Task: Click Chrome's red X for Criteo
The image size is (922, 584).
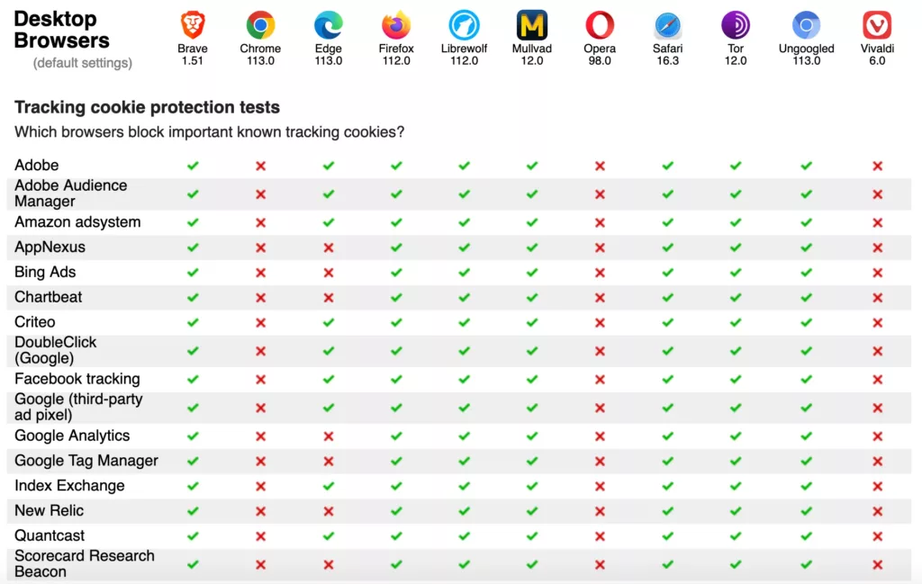Action: click(x=260, y=322)
